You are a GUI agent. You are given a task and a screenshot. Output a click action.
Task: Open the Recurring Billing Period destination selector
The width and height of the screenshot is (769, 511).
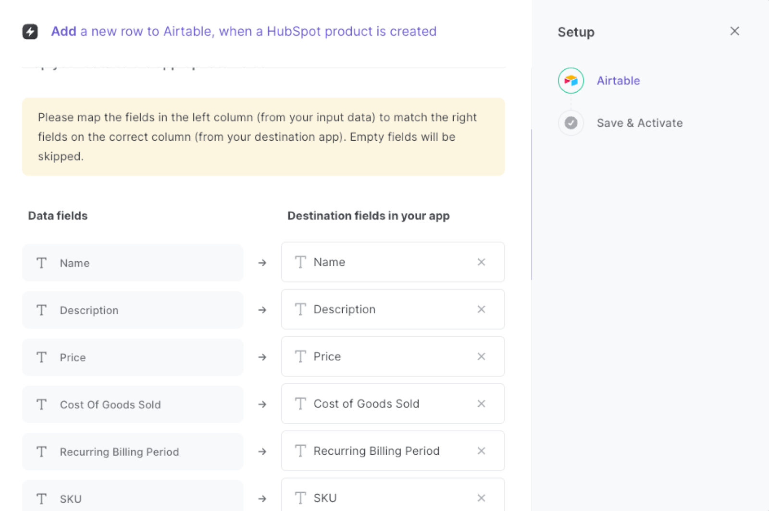click(393, 450)
